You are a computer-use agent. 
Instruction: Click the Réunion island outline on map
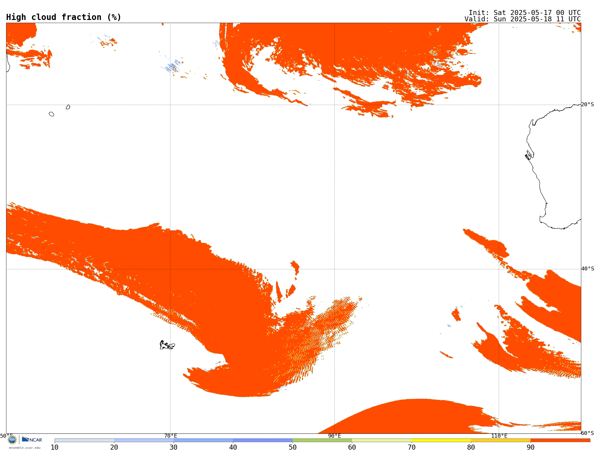click(51, 114)
